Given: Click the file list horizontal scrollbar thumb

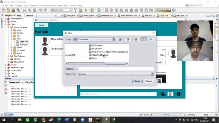Looking at the screenshot, I should pyautogui.click(x=115, y=63).
